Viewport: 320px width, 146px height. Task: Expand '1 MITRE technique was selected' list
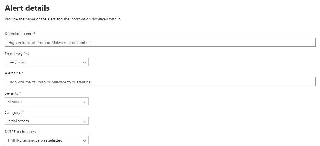point(47,140)
